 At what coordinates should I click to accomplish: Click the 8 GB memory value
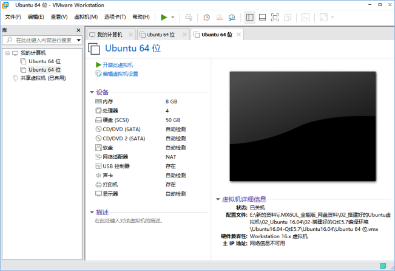[171, 101]
